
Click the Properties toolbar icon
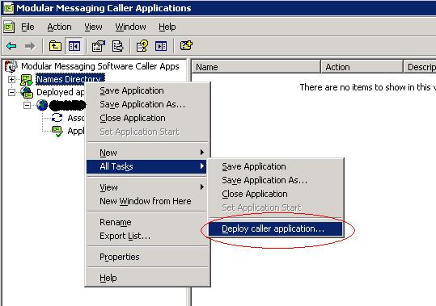coord(99,46)
